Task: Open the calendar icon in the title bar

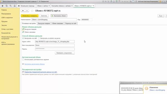Action: [119, 2]
